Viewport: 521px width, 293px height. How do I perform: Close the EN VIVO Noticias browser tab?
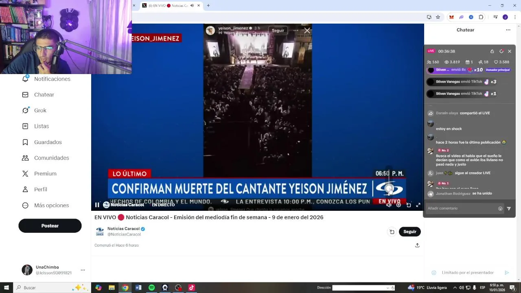coord(199,6)
